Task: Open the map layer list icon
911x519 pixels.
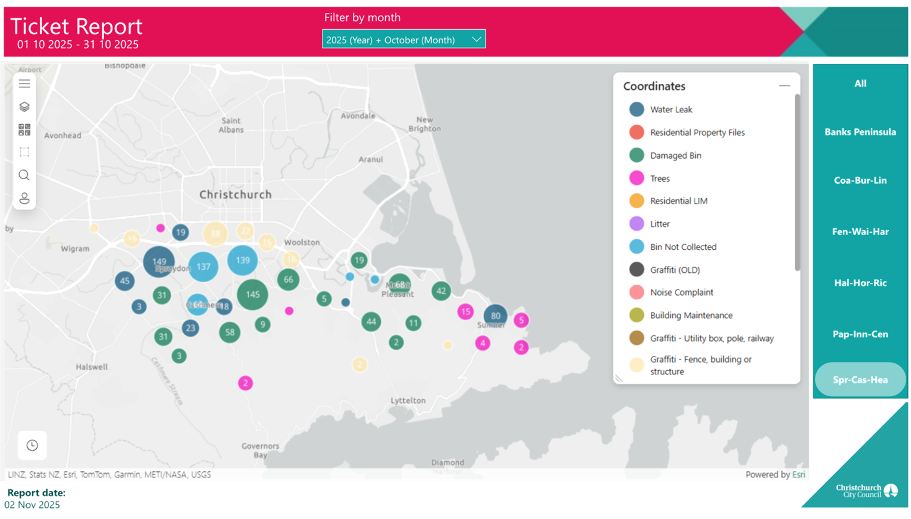Action: pos(24,83)
